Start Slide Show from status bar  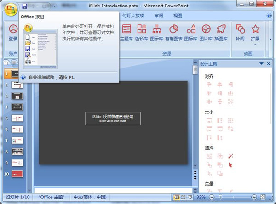pyautogui.click(x=190, y=197)
